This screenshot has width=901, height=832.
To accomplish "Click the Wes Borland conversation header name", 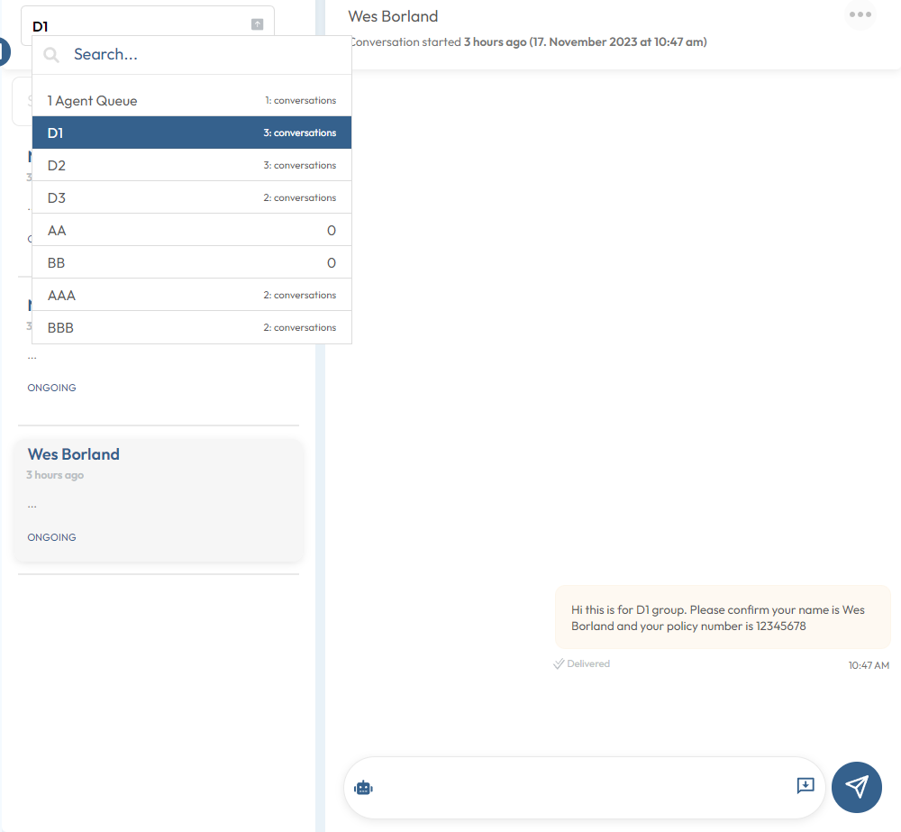I will (393, 16).
